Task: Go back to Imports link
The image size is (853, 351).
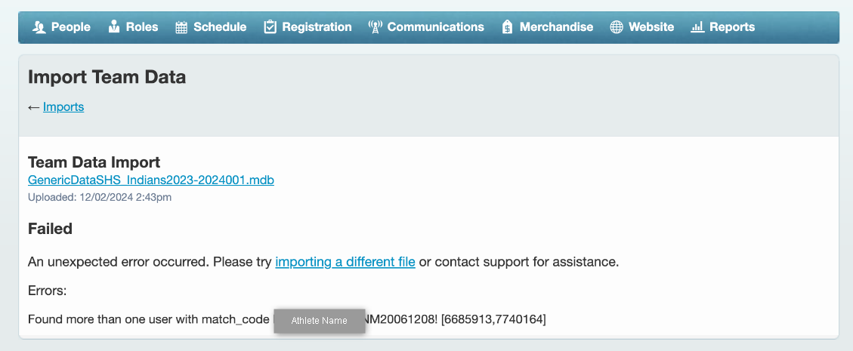Action: pos(63,107)
